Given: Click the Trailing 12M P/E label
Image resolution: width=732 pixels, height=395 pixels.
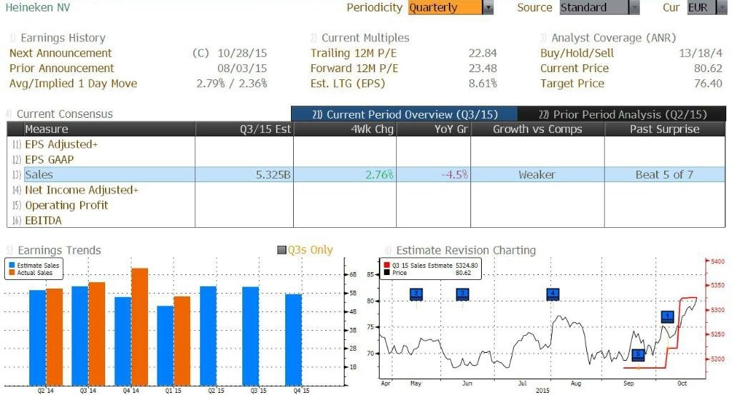Looking at the screenshot, I should click(353, 53).
